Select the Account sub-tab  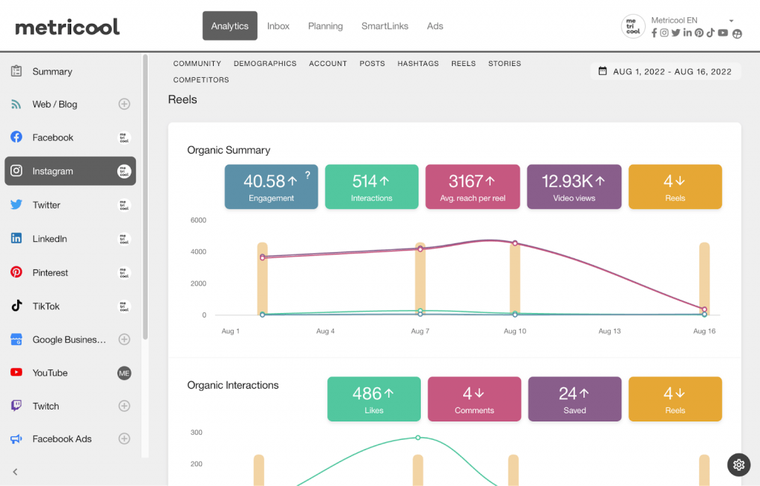328,64
